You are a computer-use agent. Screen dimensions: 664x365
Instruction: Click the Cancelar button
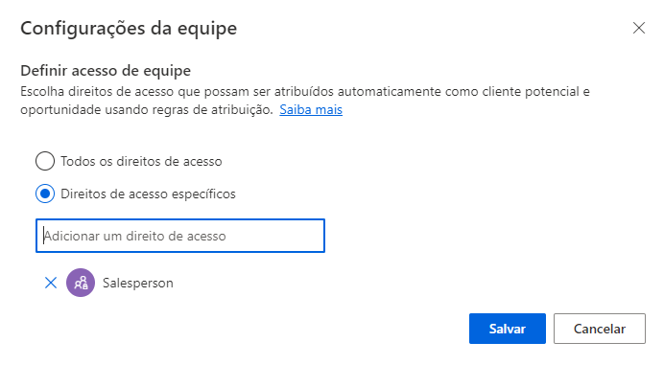tap(600, 329)
